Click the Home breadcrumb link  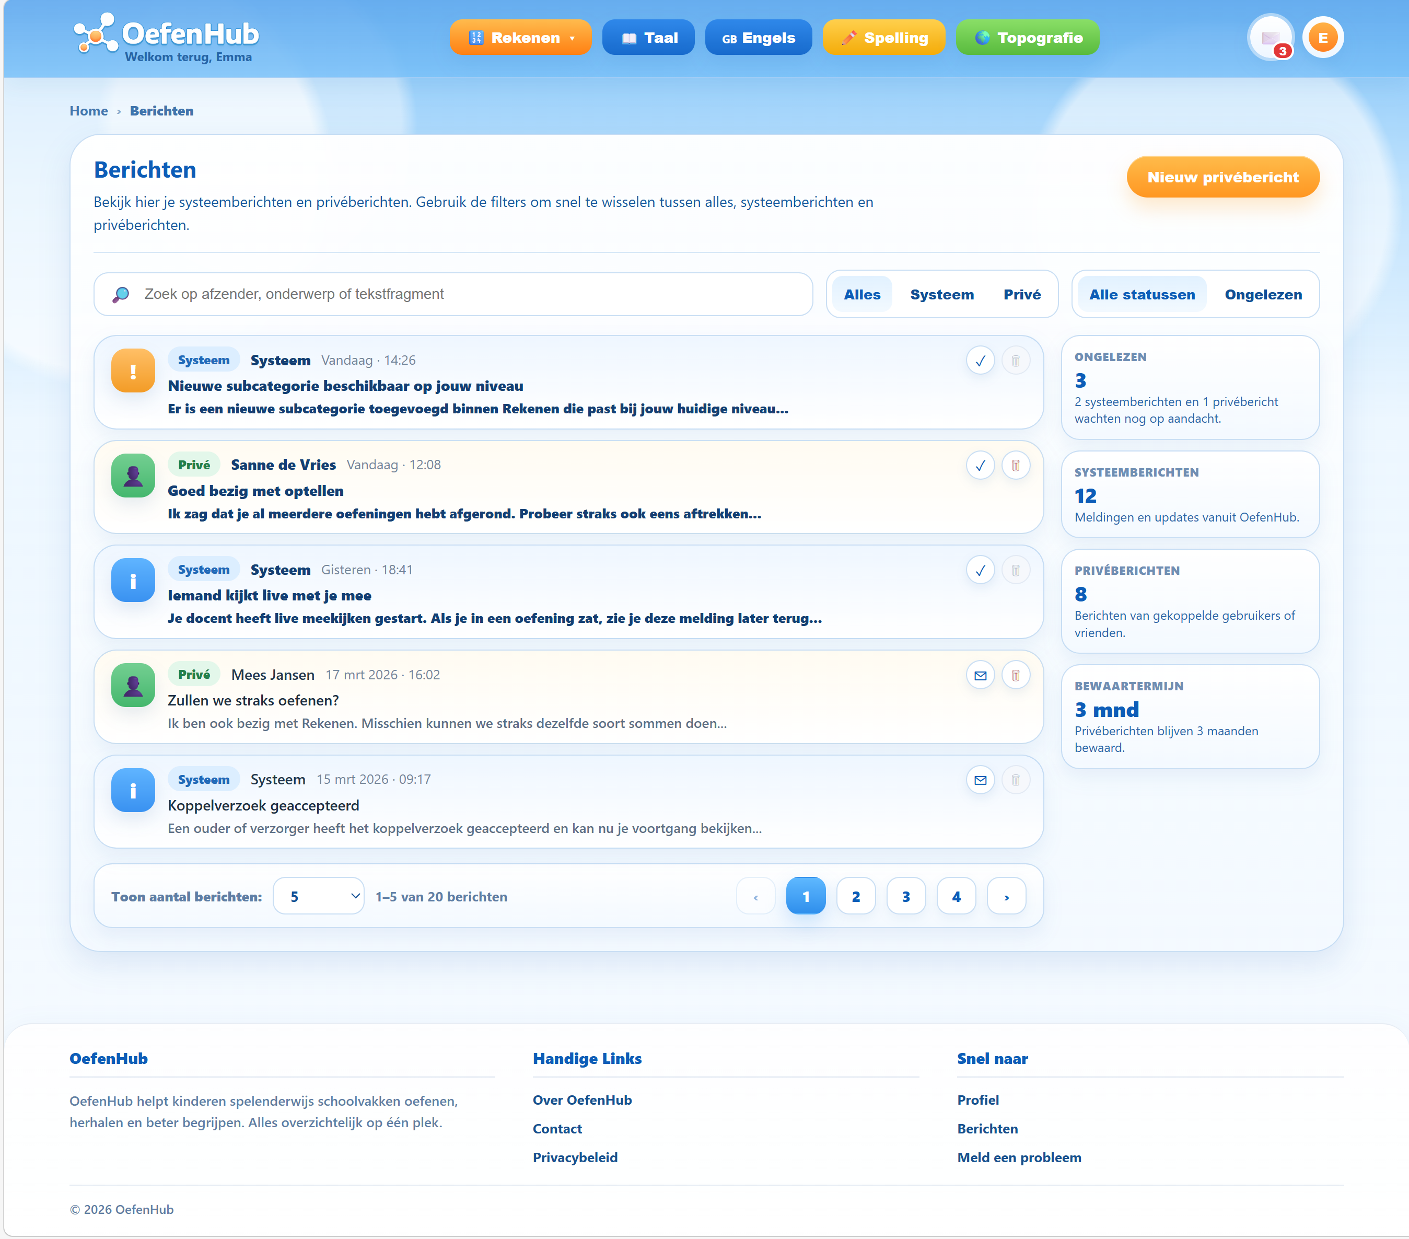(88, 111)
